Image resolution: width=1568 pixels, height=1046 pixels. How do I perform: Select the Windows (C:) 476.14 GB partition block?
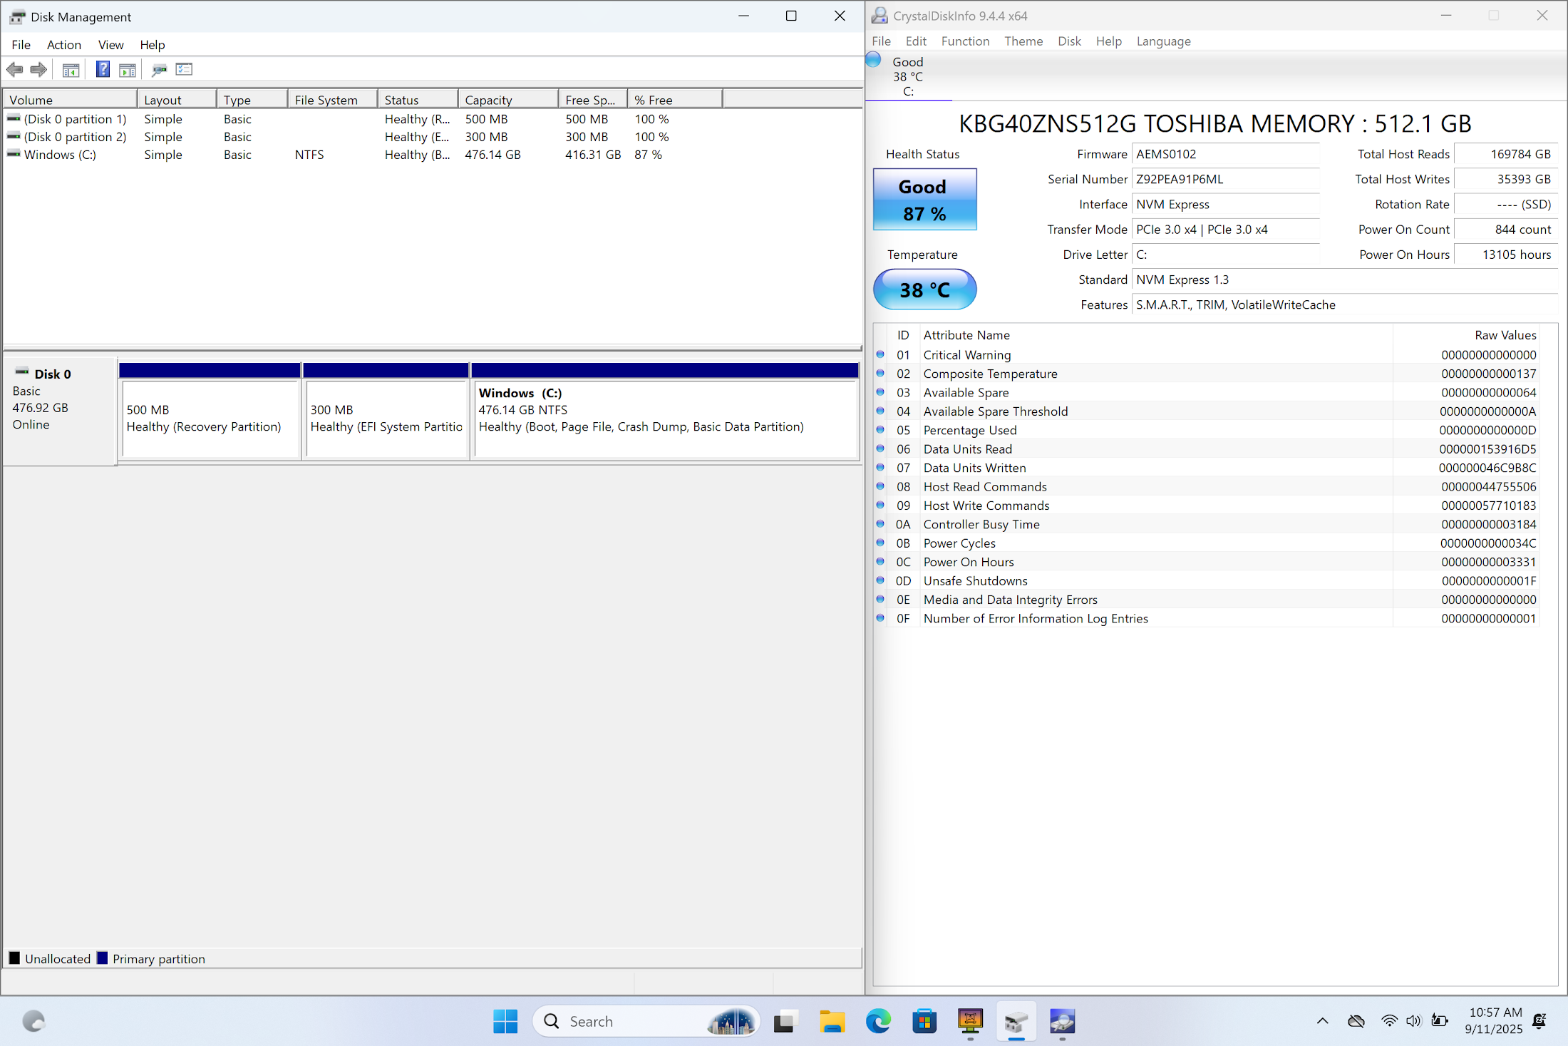point(665,419)
